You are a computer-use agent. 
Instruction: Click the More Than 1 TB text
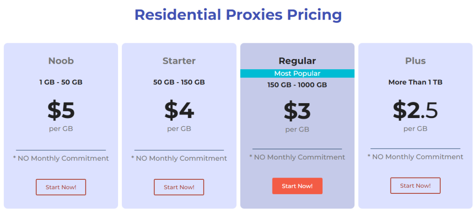(x=415, y=82)
